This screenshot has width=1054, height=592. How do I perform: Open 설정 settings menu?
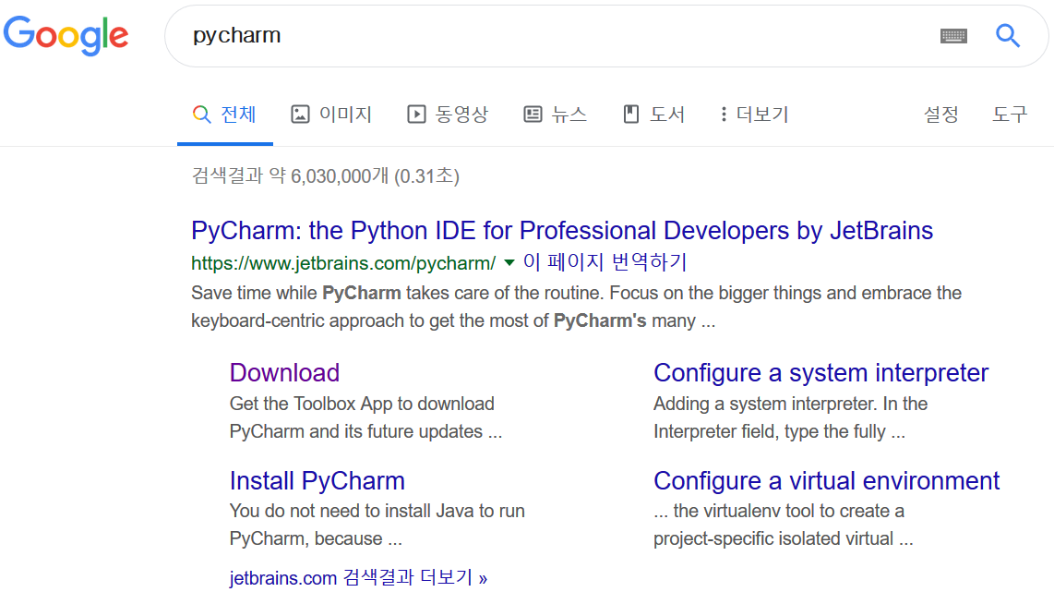pyautogui.click(x=941, y=115)
